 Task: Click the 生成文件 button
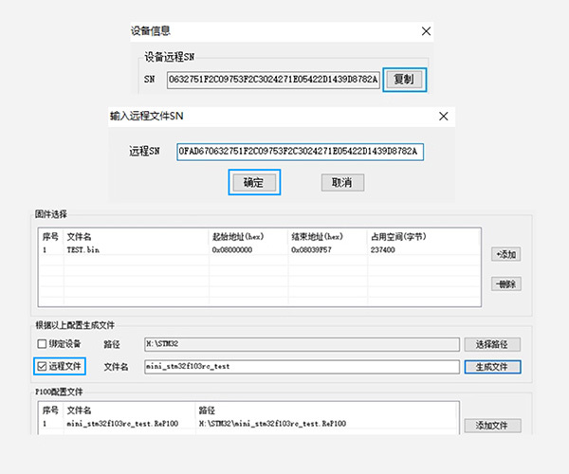click(492, 366)
